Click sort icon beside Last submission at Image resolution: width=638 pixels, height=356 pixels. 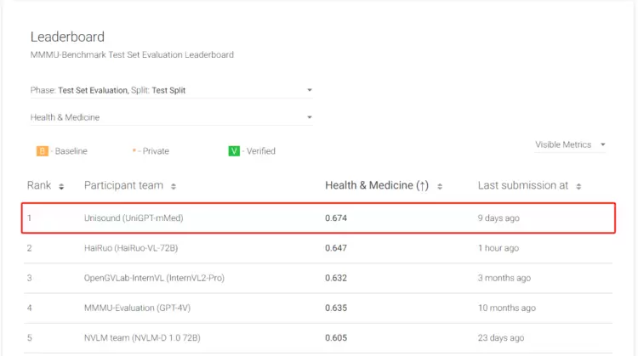pyautogui.click(x=579, y=186)
